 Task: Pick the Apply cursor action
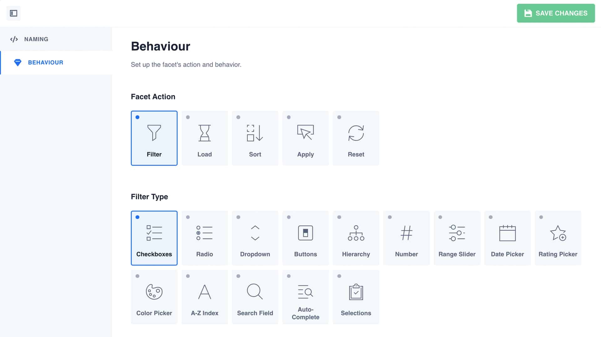(306, 138)
